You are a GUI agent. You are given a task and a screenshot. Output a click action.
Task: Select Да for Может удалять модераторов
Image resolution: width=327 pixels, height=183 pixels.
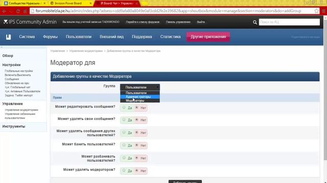(x=124, y=170)
